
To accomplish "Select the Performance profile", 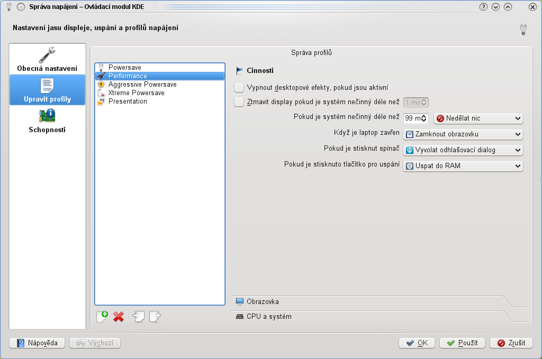I will [160, 76].
